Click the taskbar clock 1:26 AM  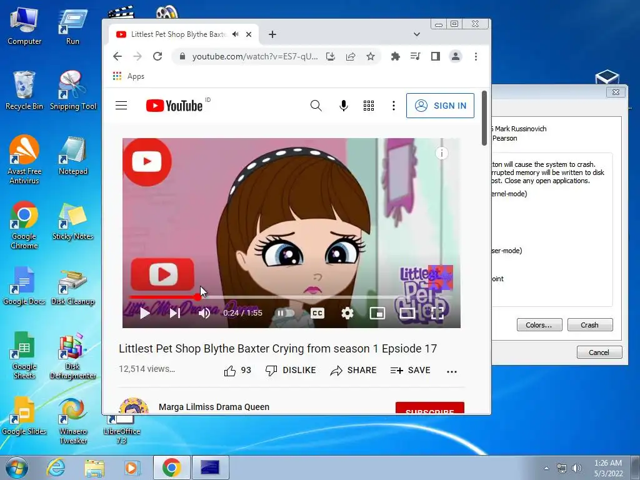point(607,467)
